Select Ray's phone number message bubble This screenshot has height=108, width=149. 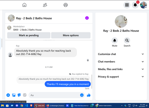coord(45,52)
